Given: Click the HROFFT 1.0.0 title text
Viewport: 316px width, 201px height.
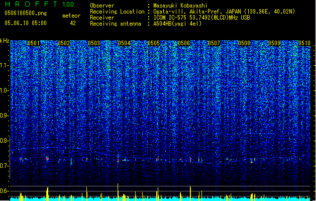Looking at the screenshot, I should click(x=39, y=4).
